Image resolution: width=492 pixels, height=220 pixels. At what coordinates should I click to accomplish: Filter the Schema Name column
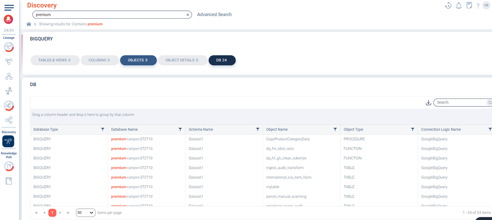point(258,129)
